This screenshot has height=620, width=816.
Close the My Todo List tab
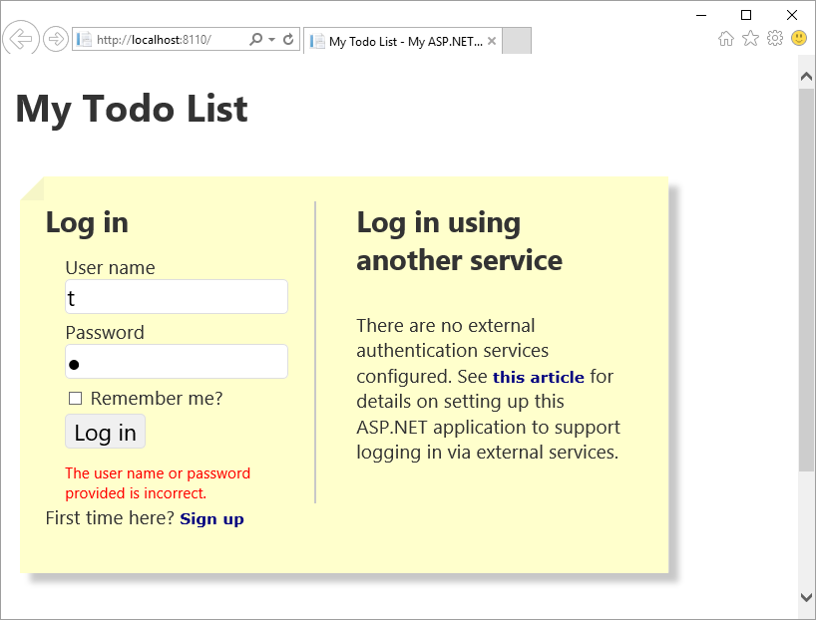(x=491, y=42)
